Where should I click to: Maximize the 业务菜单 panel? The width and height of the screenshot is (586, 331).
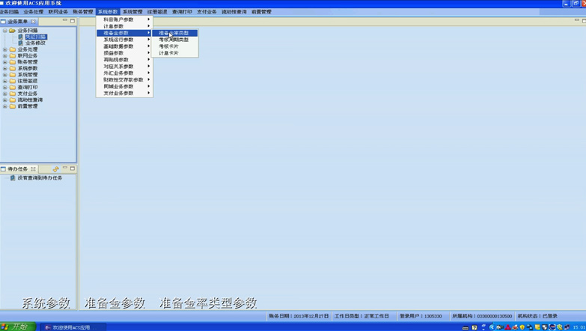(73, 21)
